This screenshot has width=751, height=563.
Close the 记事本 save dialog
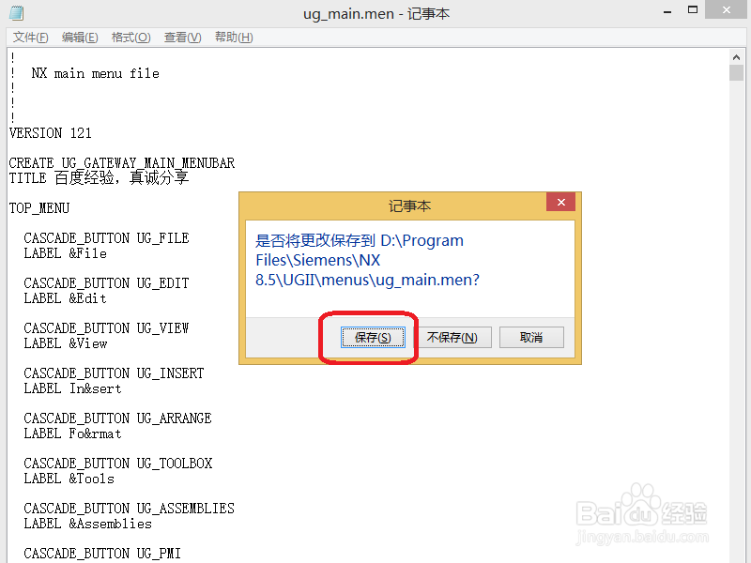[x=561, y=202]
